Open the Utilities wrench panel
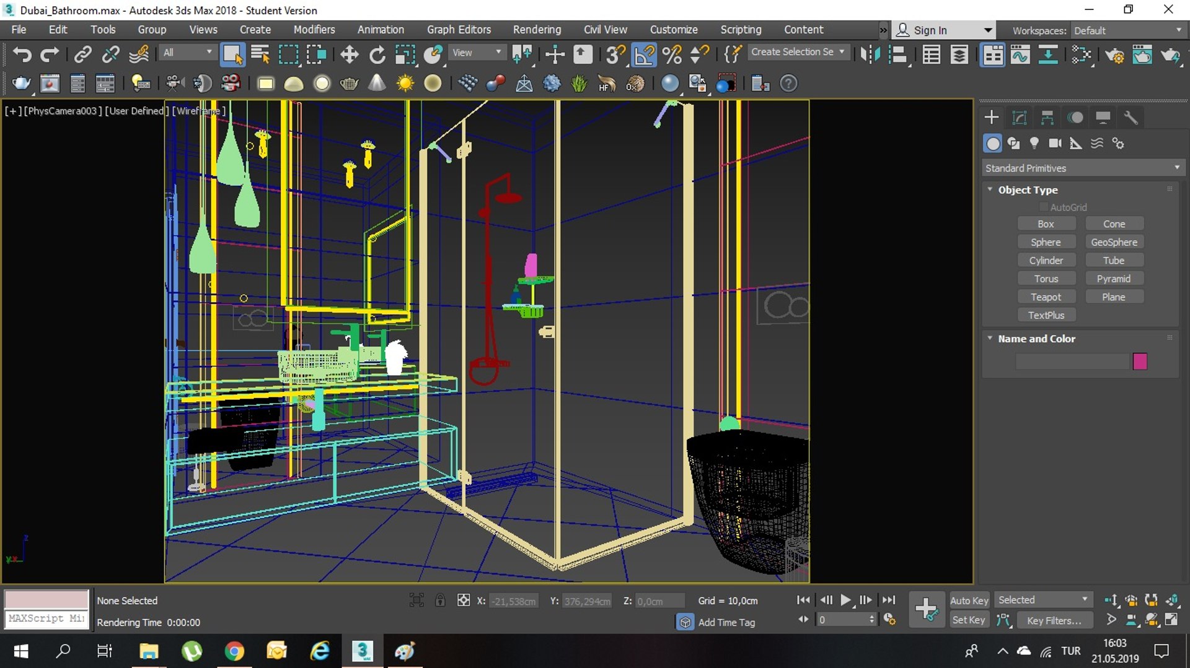The width and height of the screenshot is (1190, 668). (1130, 117)
